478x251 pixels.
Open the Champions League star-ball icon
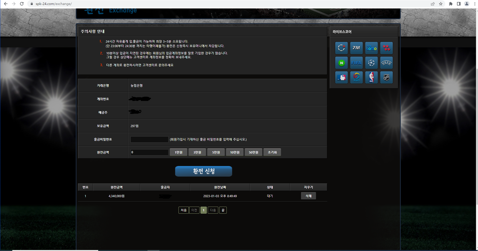click(x=371, y=63)
